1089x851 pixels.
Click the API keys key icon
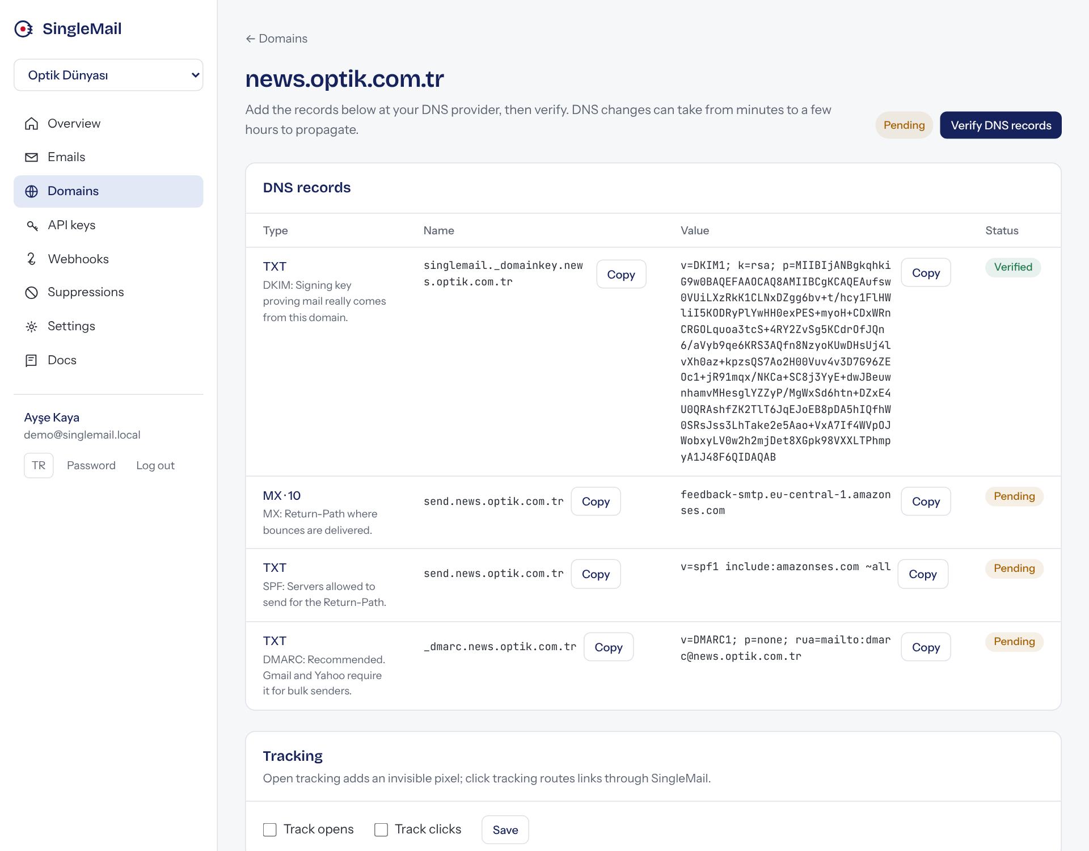[32, 225]
